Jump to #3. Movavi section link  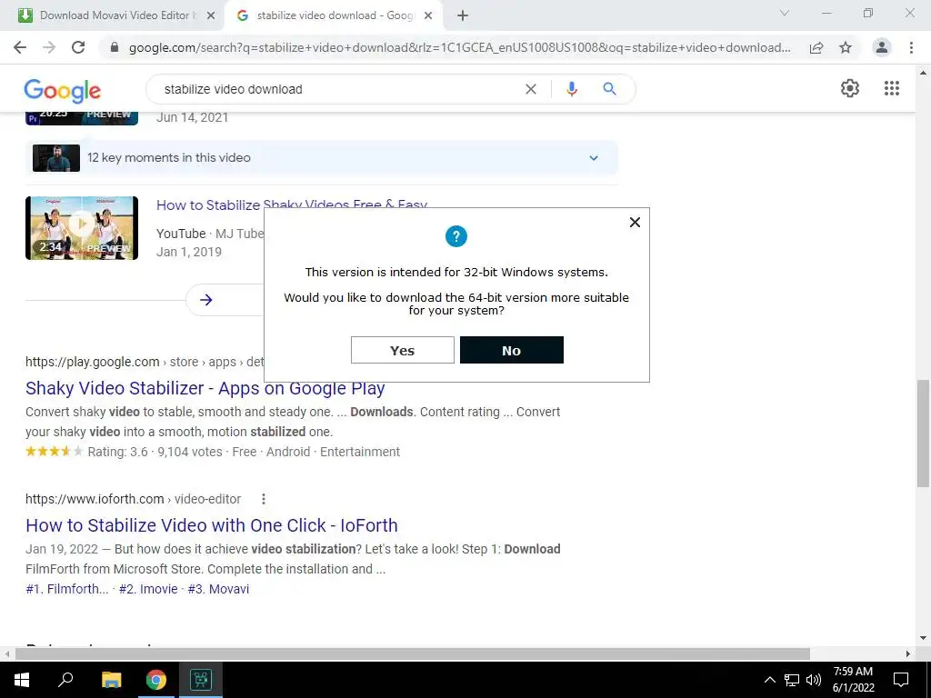(x=218, y=589)
